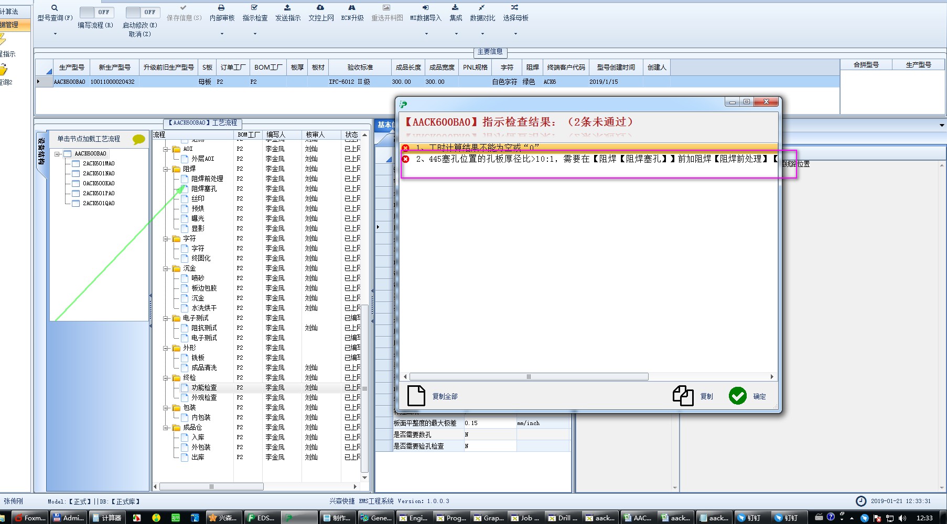
Task: Collapse the 电子测试 folder node
Action: coord(166,318)
